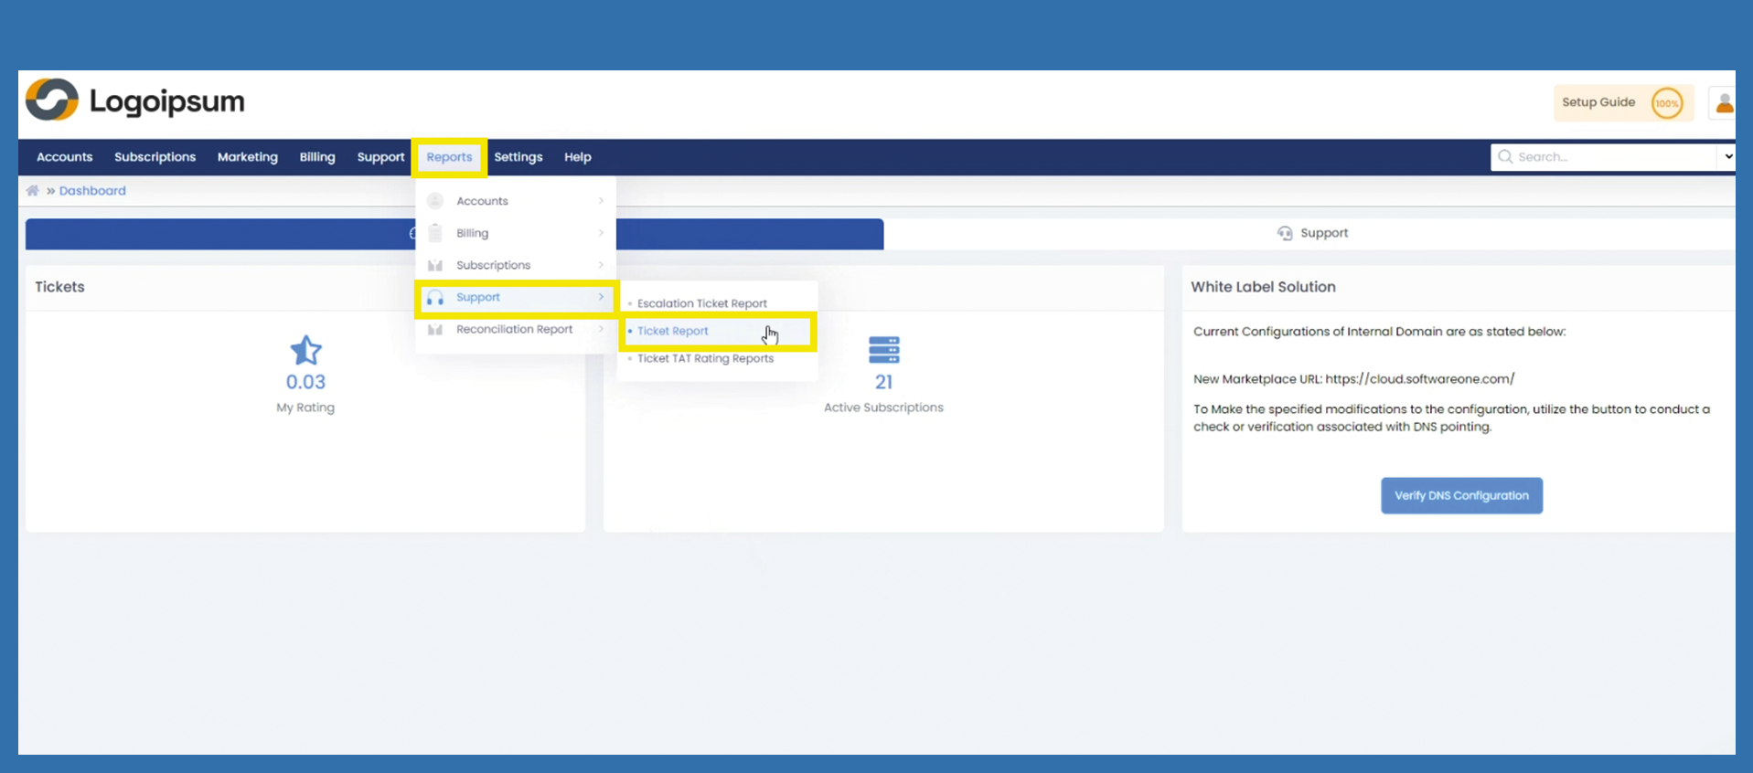Viewport: 1753px width, 773px height.
Task: Click the star My Rating icon
Action: [305, 351]
